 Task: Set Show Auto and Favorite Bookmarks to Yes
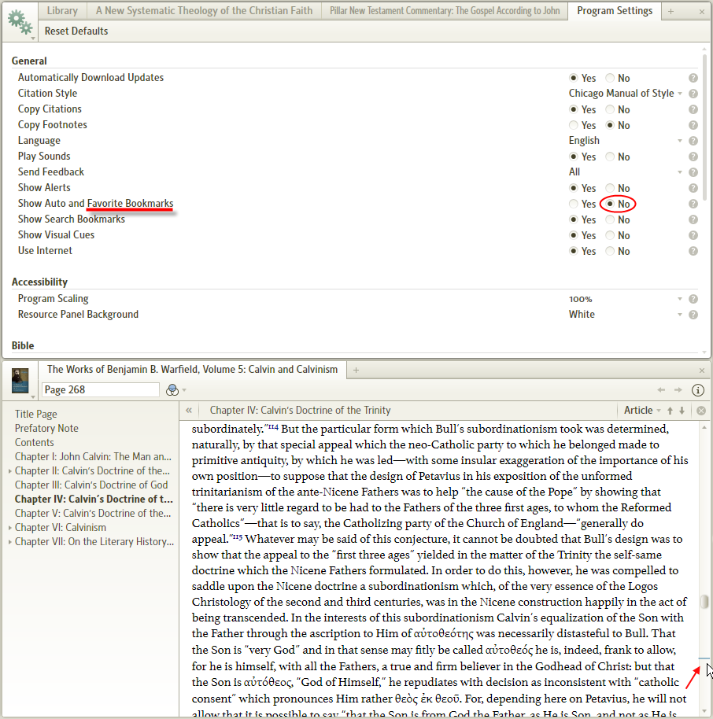tap(574, 204)
